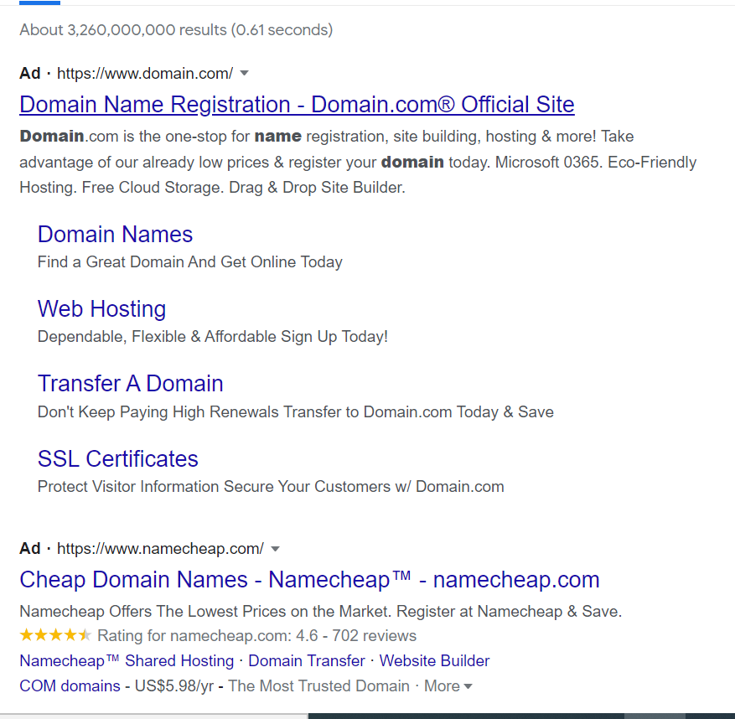
Task: Open the Domain Names sitelink
Action: pyautogui.click(x=116, y=235)
